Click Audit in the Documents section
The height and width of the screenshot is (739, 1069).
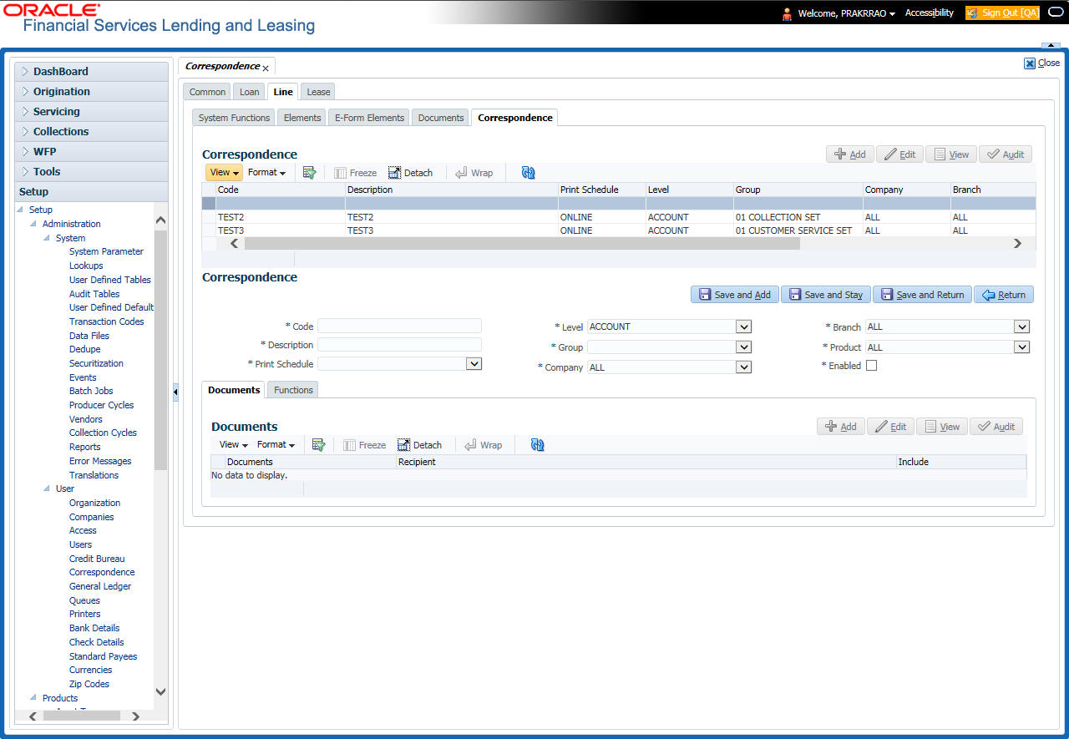point(996,427)
